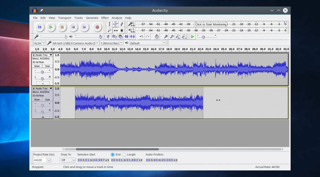
Task: Select the Zoom magnifier tool
Action: 109,30
